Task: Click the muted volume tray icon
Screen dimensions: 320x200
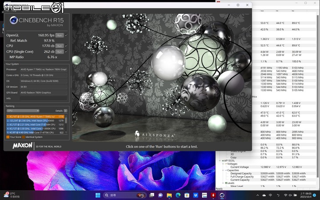Action: 290,195
